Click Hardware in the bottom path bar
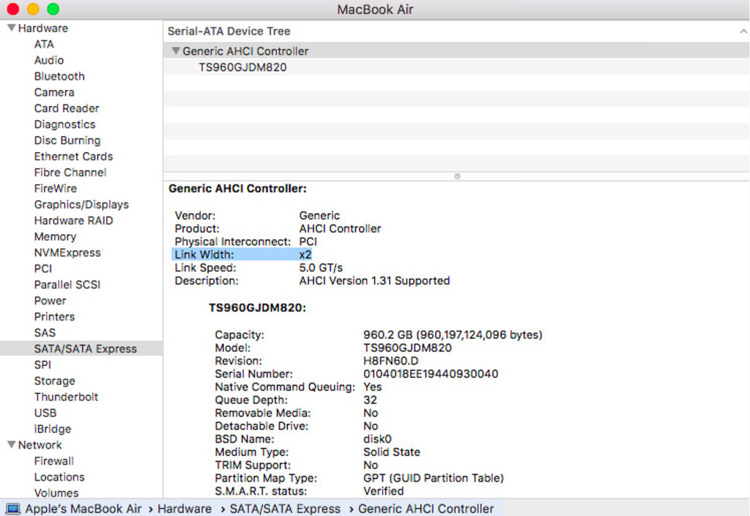 185,509
